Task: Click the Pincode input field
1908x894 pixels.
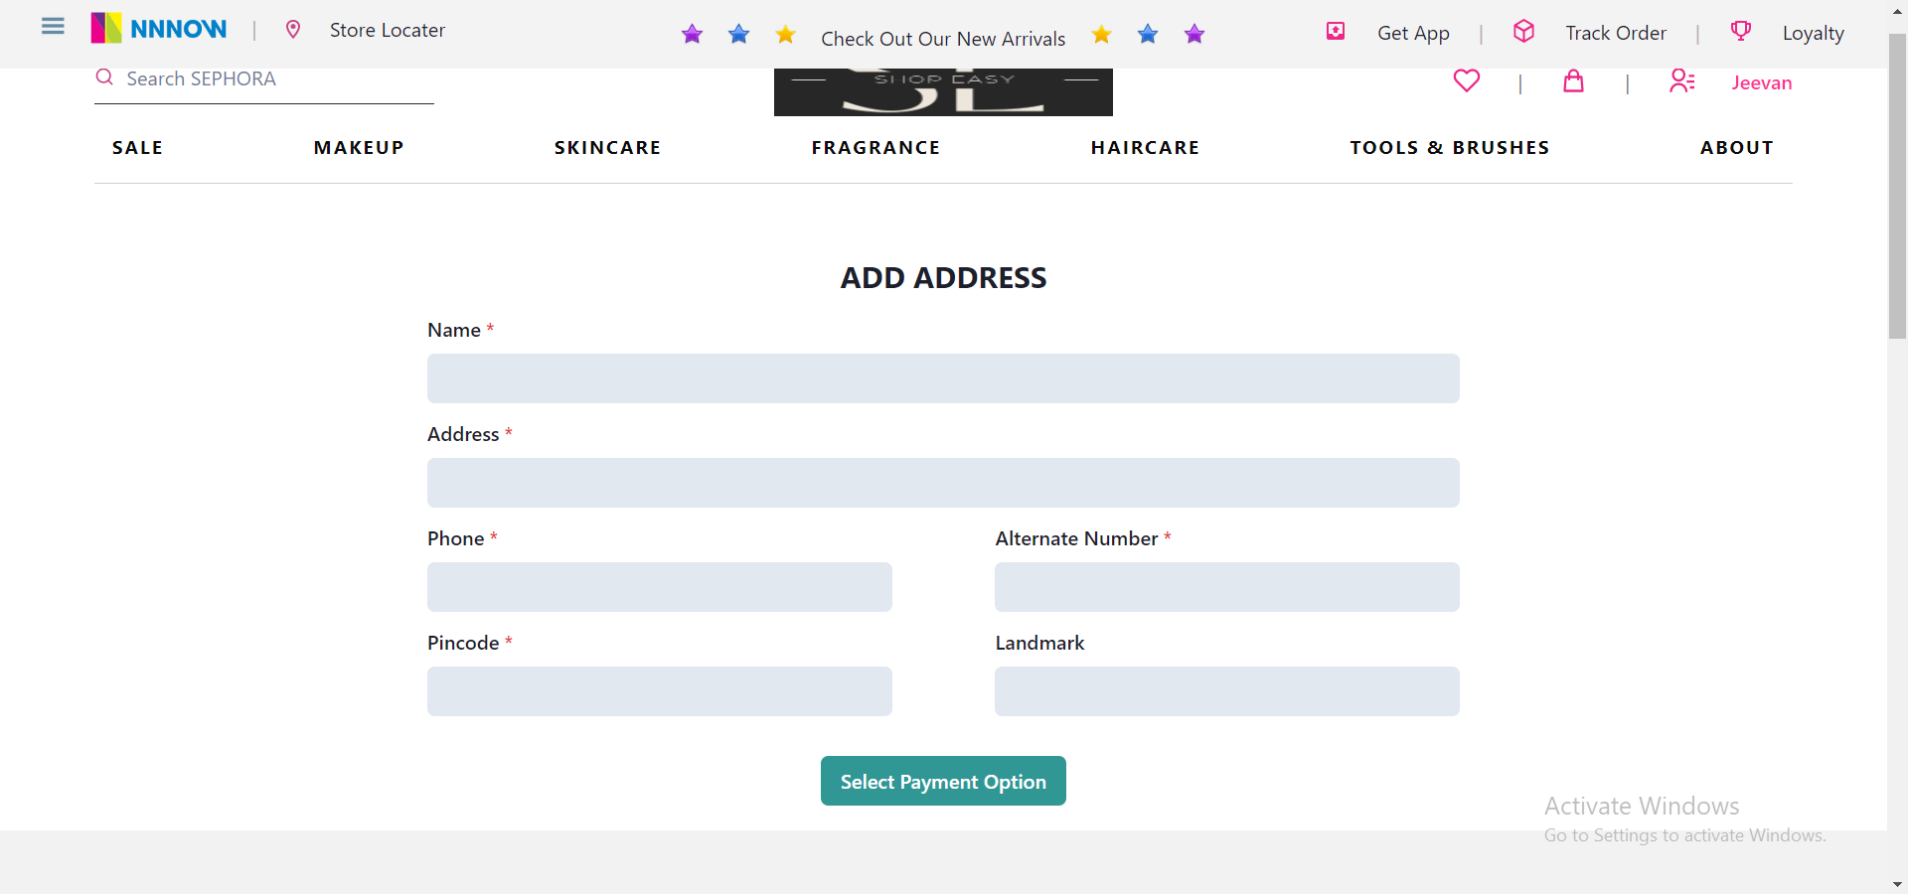Action: (659, 691)
